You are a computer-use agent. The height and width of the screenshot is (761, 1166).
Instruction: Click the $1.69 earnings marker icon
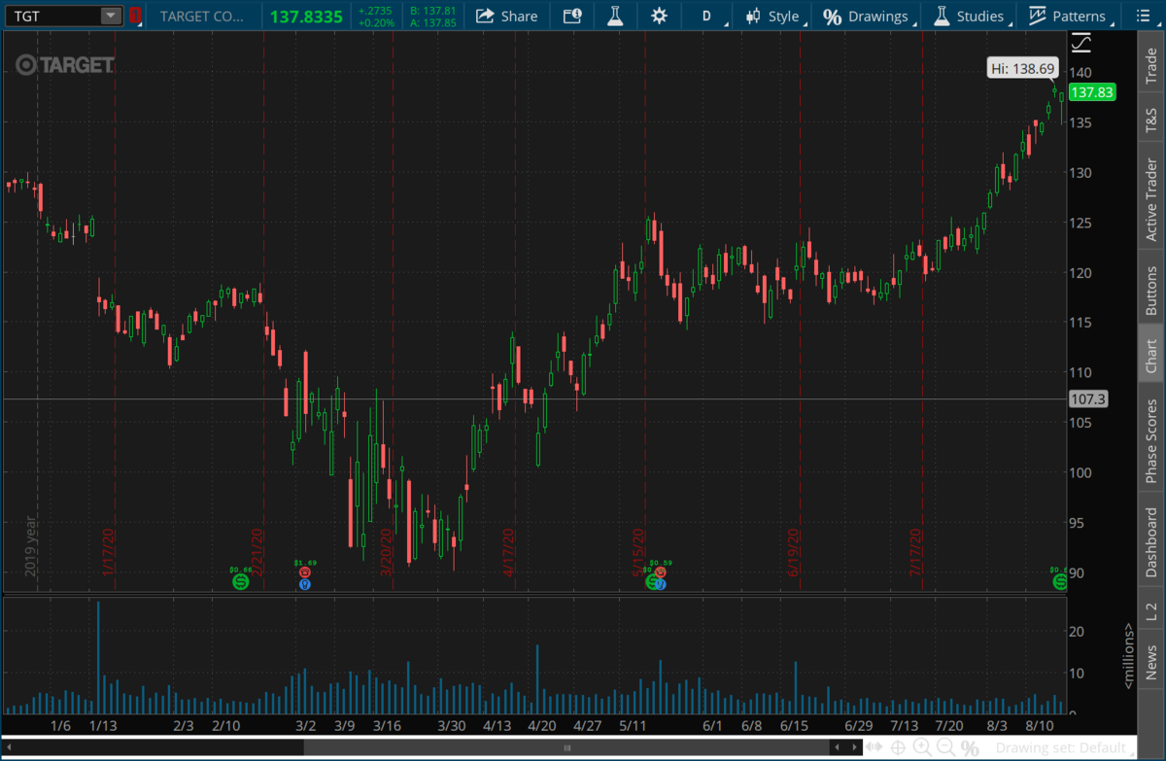pyautogui.click(x=305, y=571)
